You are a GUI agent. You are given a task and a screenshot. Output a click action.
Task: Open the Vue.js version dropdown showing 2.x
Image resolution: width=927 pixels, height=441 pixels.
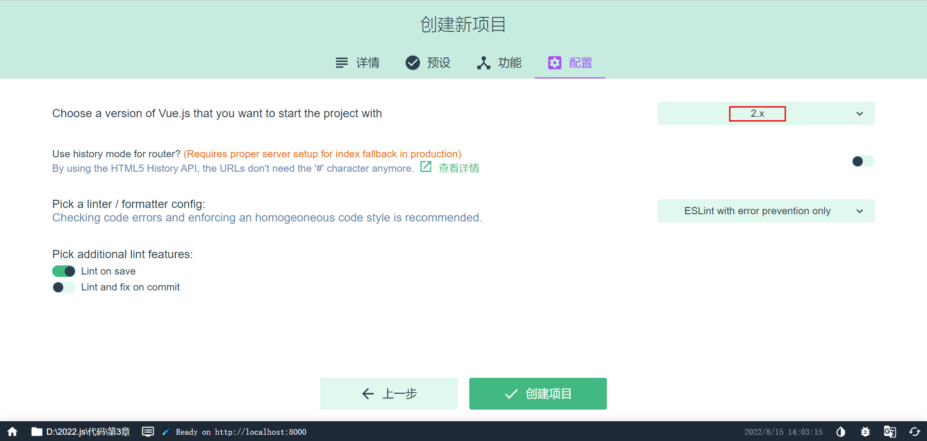pos(766,113)
